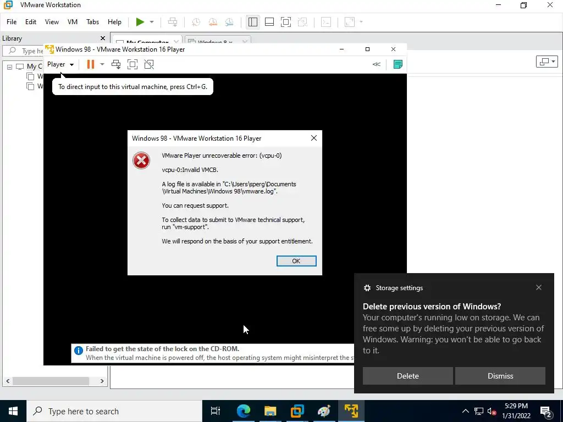Open File Explorer from the taskbar

(x=270, y=411)
